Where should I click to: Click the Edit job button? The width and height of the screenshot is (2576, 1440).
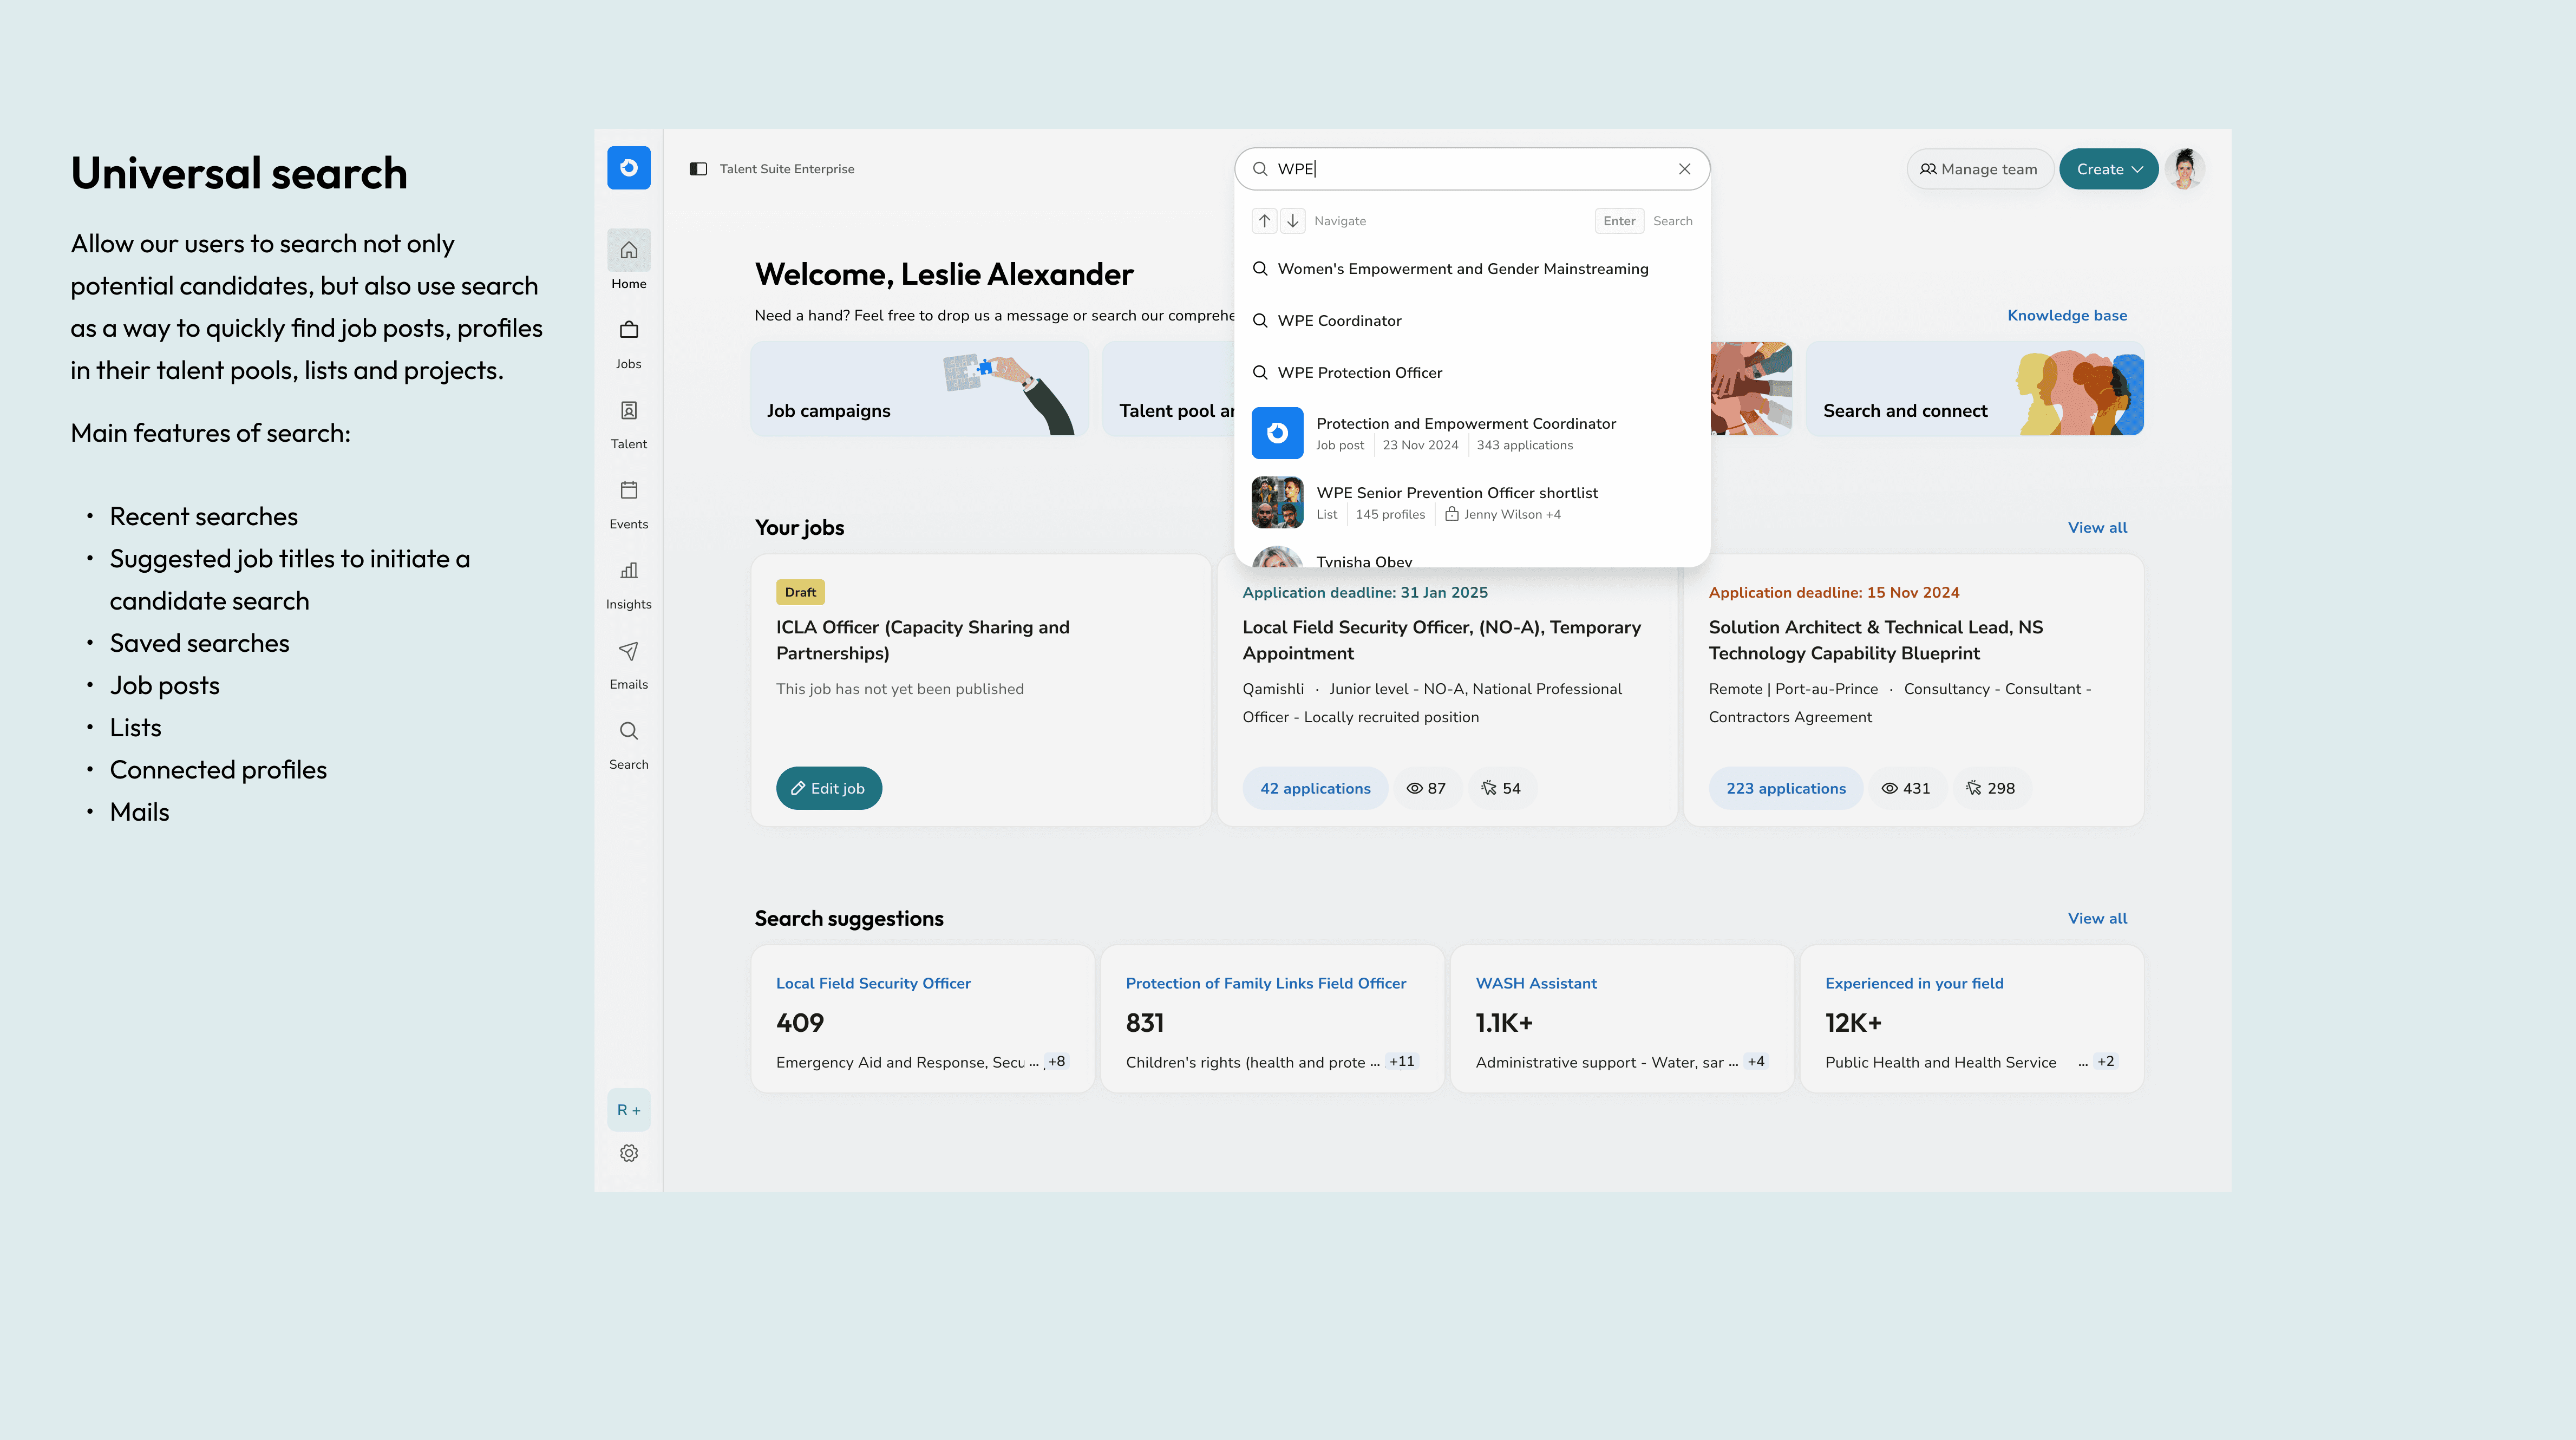pyautogui.click(x=828, y=788)
